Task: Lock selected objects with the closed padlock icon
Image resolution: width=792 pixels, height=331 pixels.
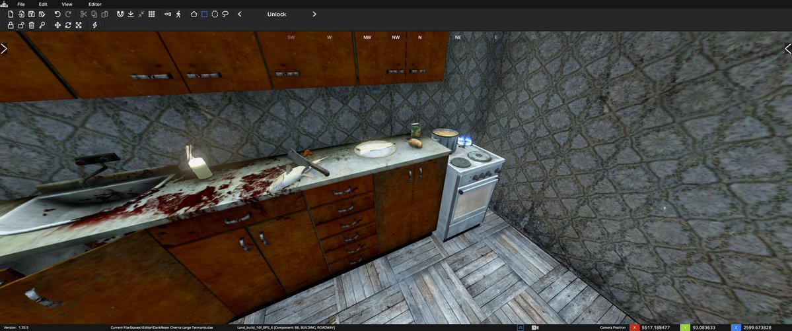Action: (11, 24)
